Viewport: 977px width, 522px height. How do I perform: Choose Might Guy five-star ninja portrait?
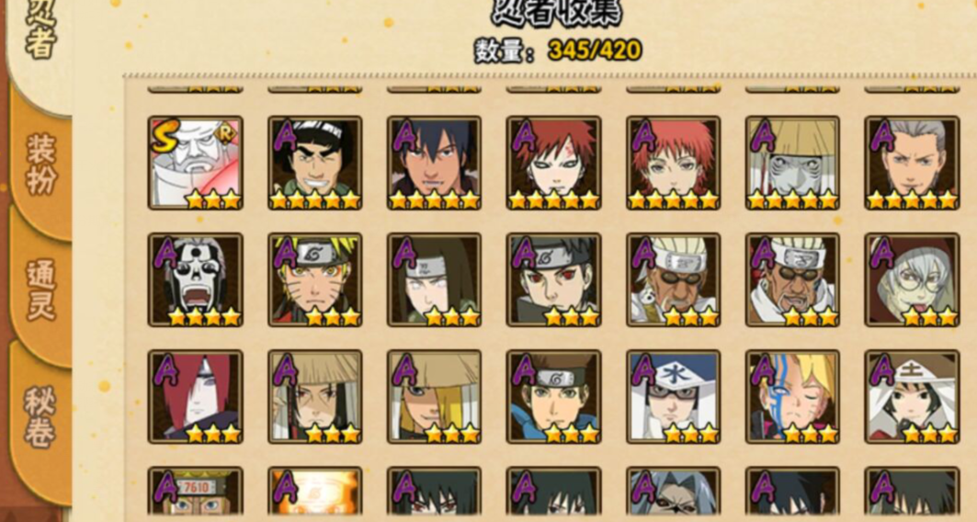click(314, 163)
